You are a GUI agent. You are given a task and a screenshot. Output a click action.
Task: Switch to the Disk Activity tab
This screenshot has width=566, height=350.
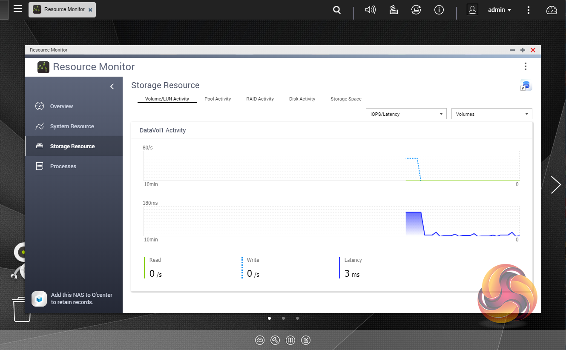click(x=302, y=99)
